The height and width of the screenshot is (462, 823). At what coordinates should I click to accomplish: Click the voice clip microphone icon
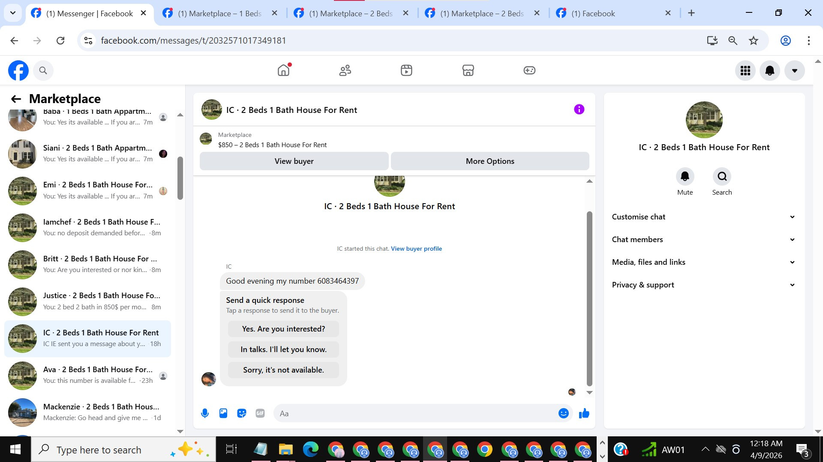click(x=205, y=413)
